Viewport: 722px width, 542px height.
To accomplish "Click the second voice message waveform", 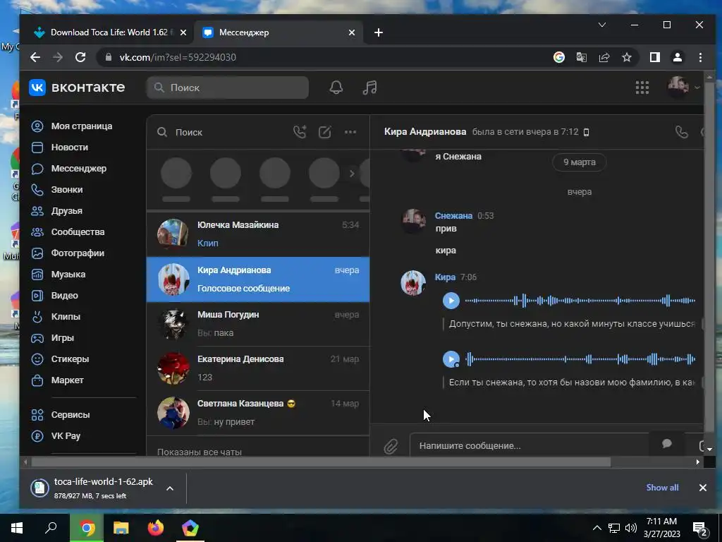I will (580, 359).
